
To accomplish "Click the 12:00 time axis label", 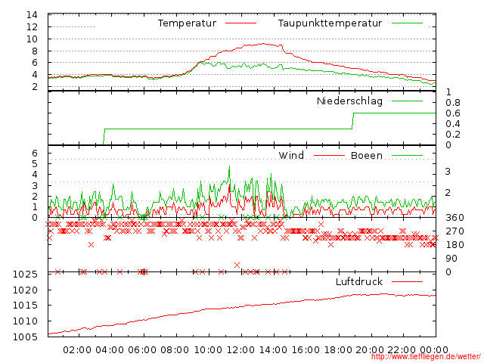I will point(240,349).
